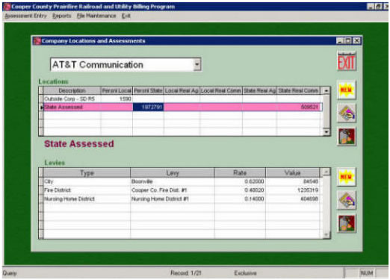Open the Reports menu
This screenshot has height=280, width=390.
click(61, 16)
